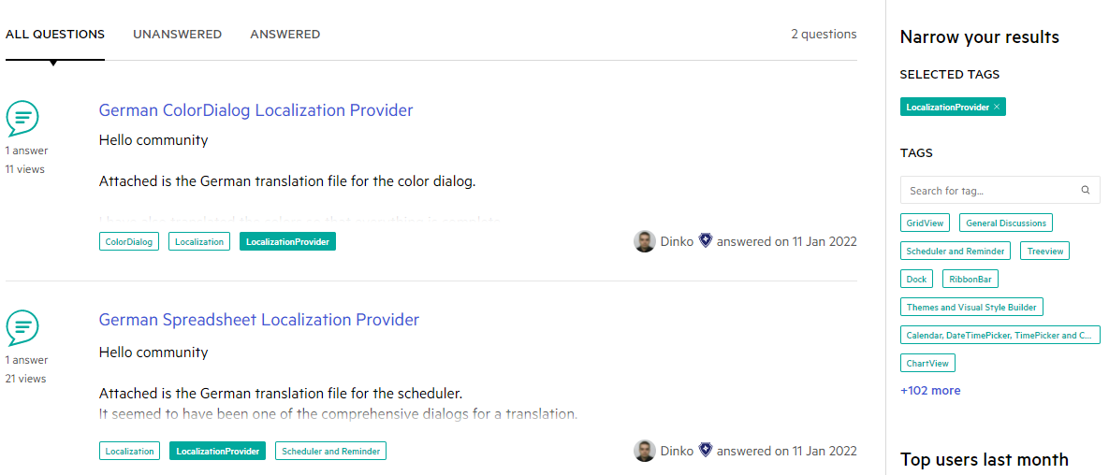
Task: Expand the tag list with +102 more
Action: (930, 390)
